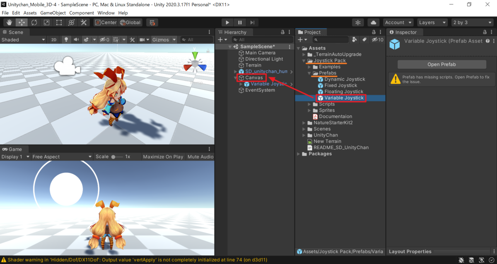The width and height of the screenshot is (497, 264).
Task: Open Scene component editor tools panel
Action: click(132, 40)
